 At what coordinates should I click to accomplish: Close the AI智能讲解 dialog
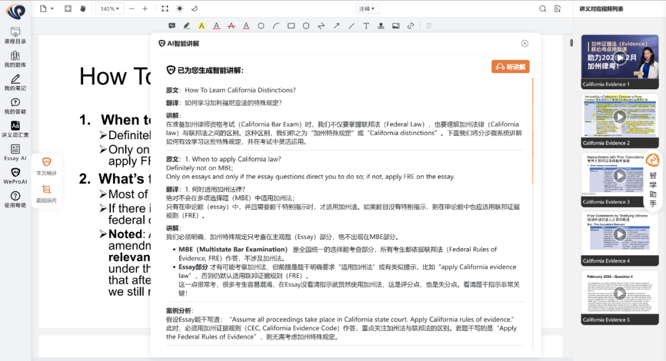(525, 43)
